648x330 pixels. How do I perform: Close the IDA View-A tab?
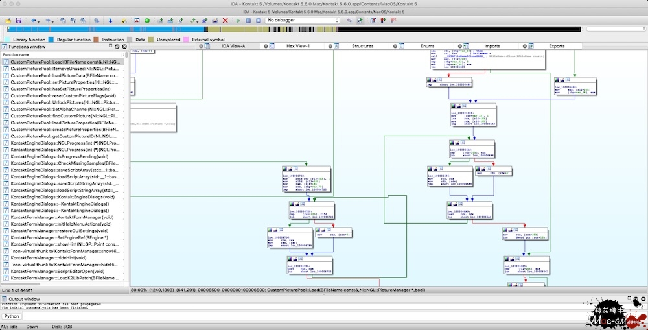[x=202, y=46]
